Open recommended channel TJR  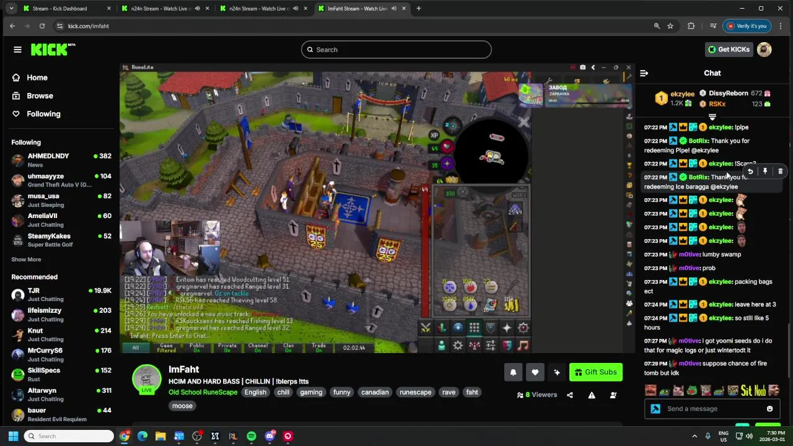click(61, 294)
